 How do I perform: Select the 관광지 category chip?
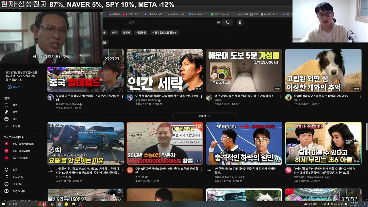[x=126, y=32]
